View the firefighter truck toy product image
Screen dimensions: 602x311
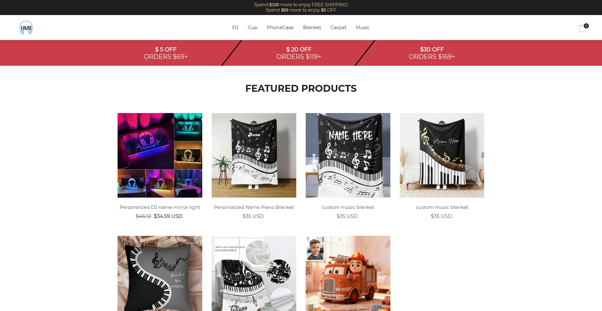(x=348, y=273)
